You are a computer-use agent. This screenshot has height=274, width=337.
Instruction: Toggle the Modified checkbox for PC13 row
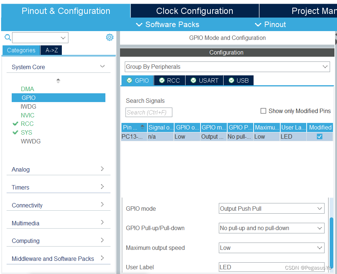(319, 136)
